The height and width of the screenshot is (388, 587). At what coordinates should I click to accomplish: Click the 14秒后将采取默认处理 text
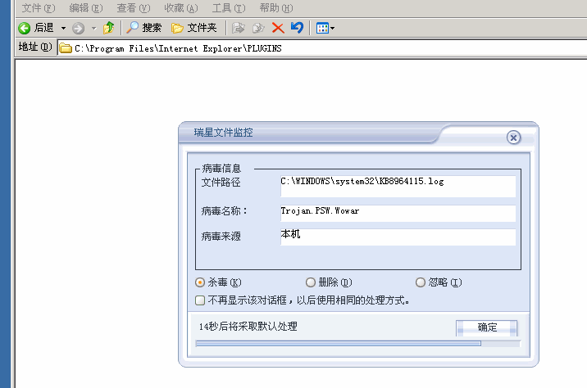248,327
